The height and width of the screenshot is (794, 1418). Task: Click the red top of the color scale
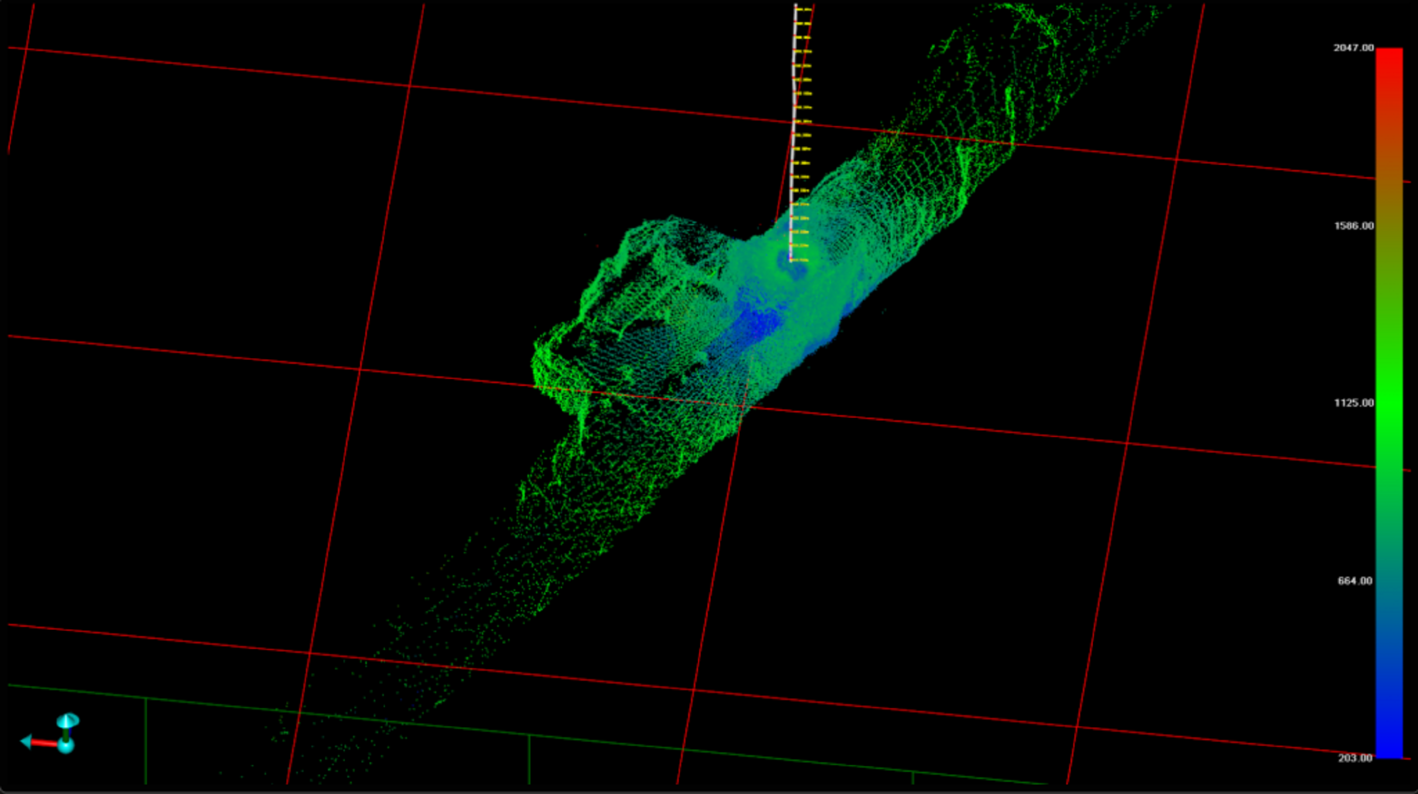click(x=1389, y=55)
